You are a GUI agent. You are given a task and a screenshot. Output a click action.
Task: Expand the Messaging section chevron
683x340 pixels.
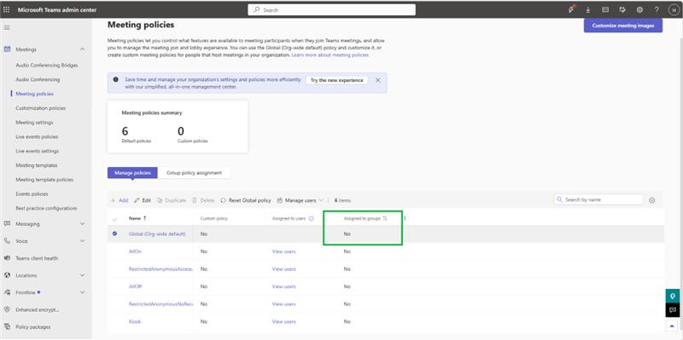click(82, 223)
